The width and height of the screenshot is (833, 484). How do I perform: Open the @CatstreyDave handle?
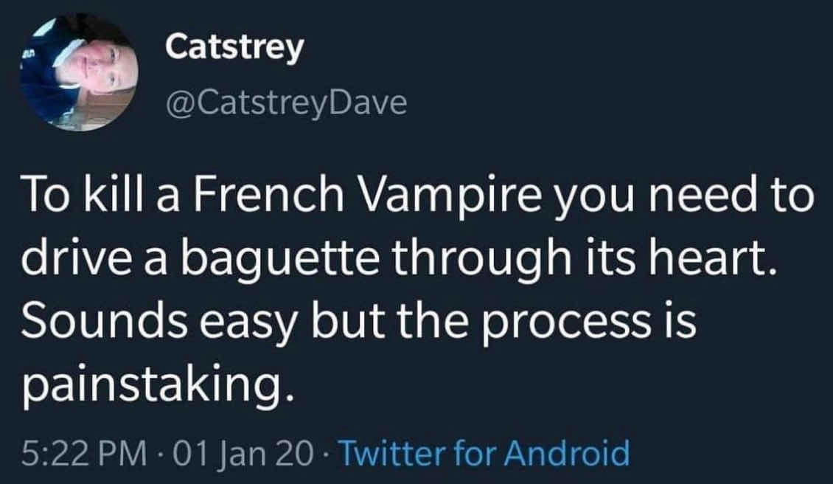(x=287, y=104)
